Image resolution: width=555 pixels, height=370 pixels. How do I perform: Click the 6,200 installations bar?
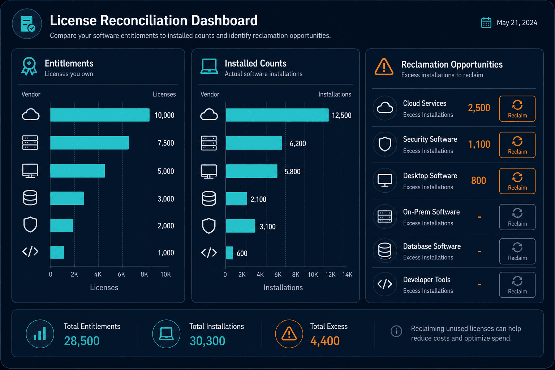pyautogui.click(x=254, y=143)
